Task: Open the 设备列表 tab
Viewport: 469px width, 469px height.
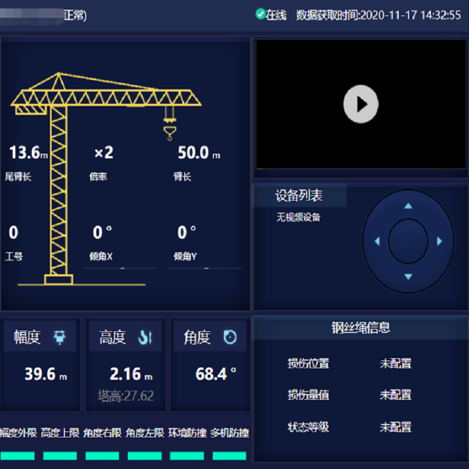Action: coord(299,196)
